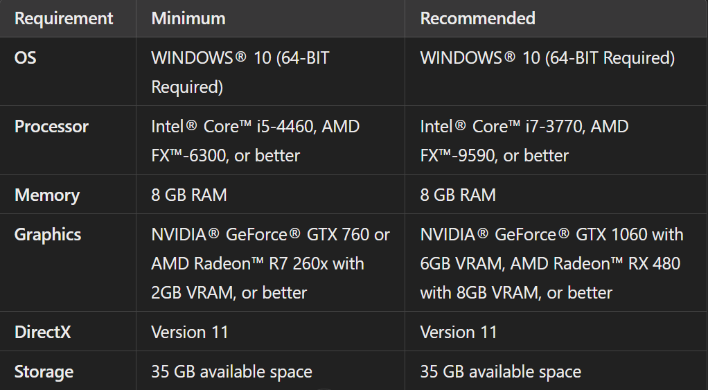This screenshot has height=390, width=708.
Task: Click the Minimum column header
Action: 188,18
